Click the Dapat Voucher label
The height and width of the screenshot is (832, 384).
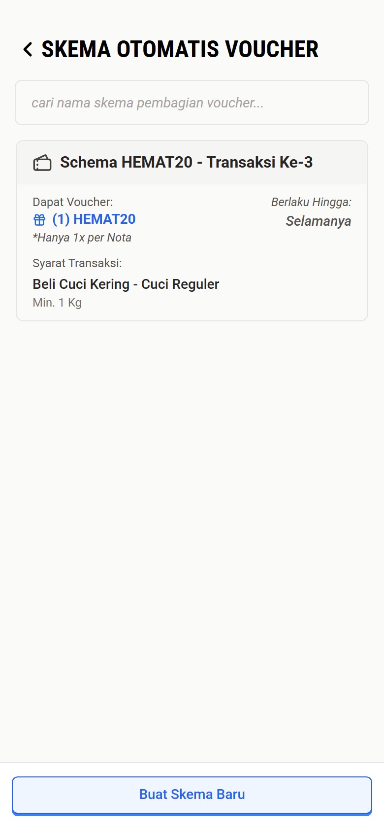point(72,202)
